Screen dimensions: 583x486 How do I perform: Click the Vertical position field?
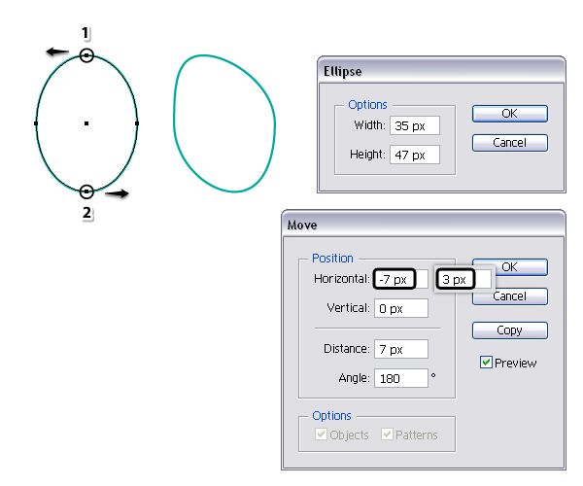click(x=400, y=308)
